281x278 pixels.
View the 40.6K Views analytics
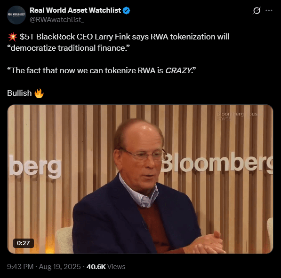[x=106, y=267]
